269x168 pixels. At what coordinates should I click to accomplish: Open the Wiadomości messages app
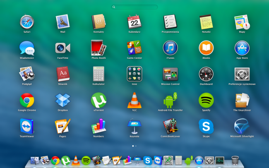pos(27,48)
